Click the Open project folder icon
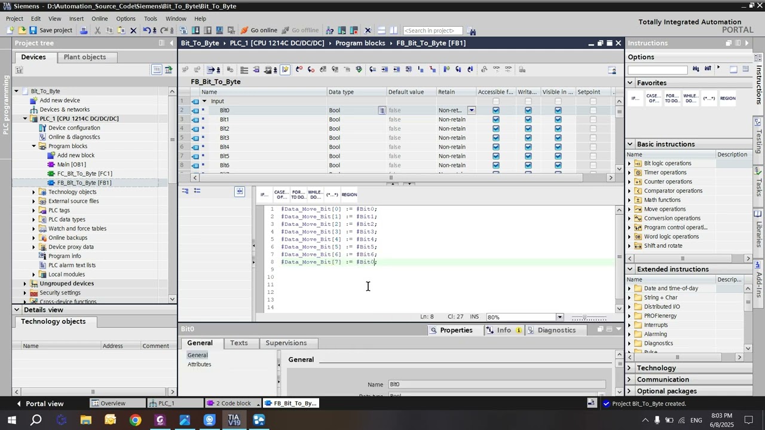 [22, 30]
